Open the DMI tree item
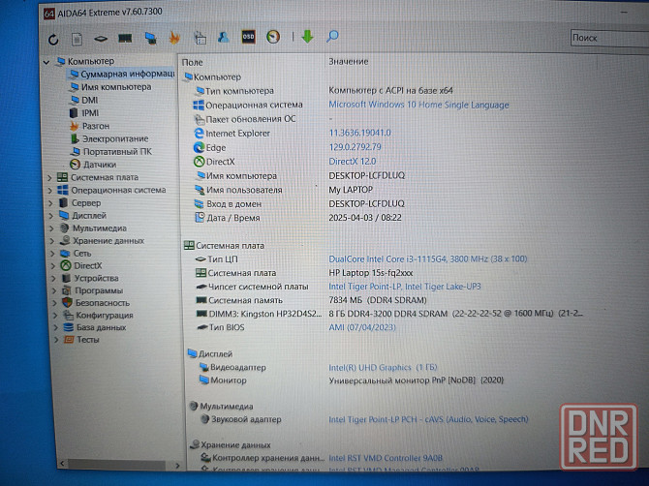 [90, 100]
